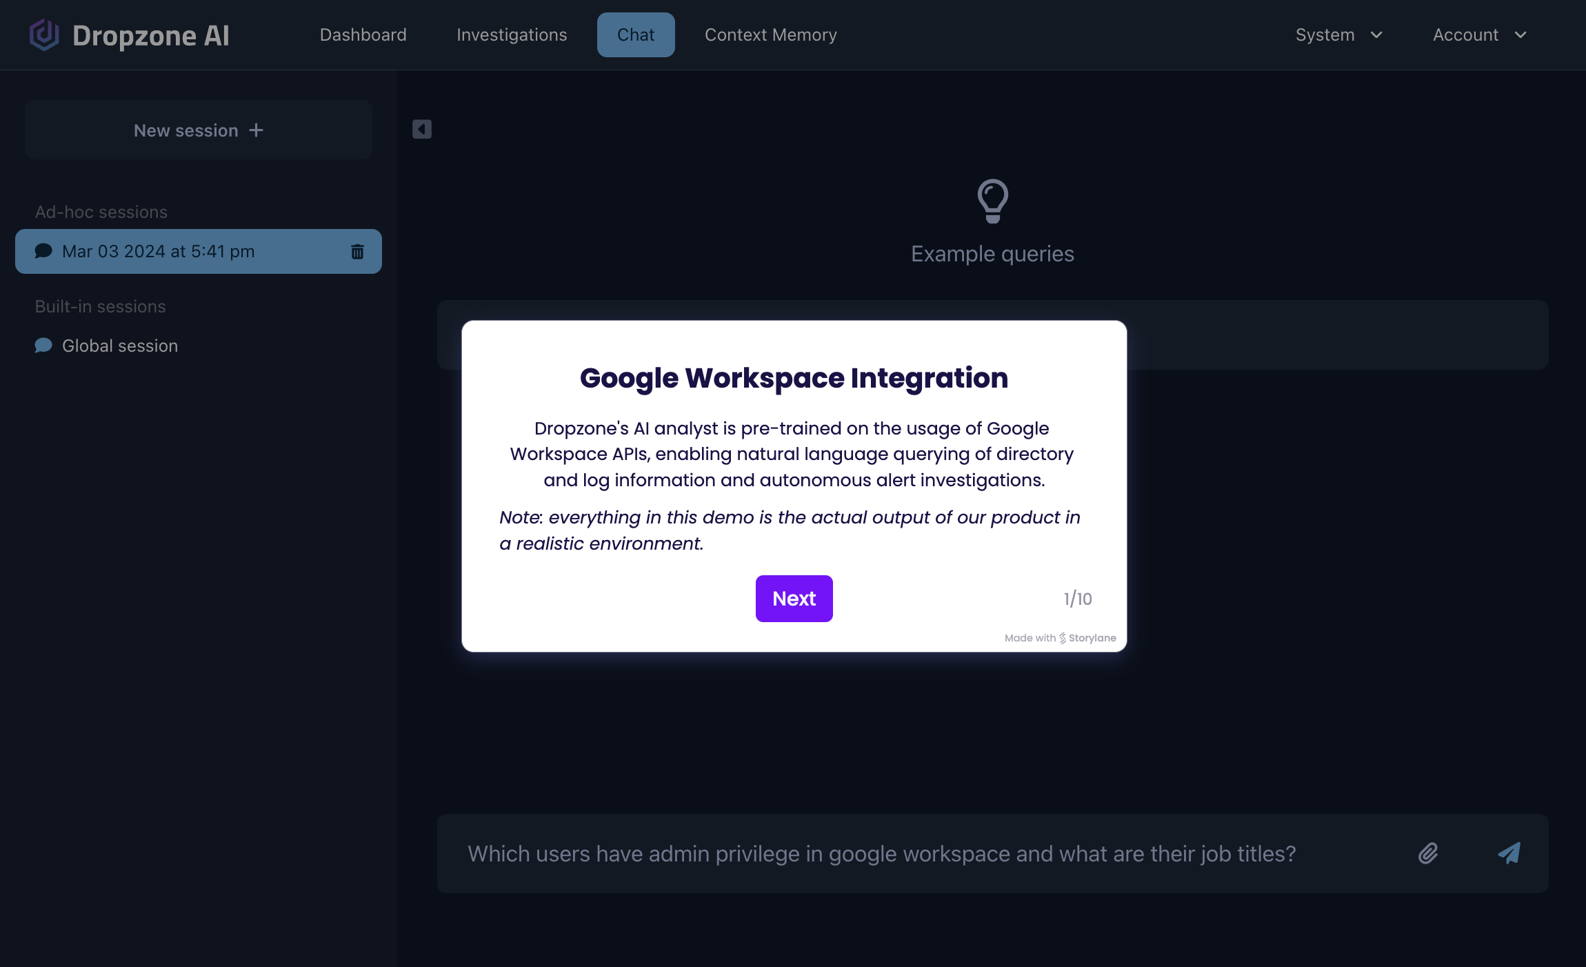Click the Example queries heading
1586x967 pixels.
[993, 254]
